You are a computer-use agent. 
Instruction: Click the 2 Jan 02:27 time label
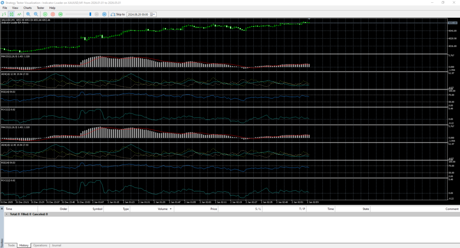tap(252, 202)
